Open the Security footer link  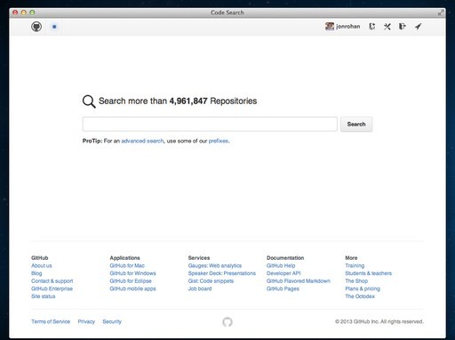click(112, 321)
